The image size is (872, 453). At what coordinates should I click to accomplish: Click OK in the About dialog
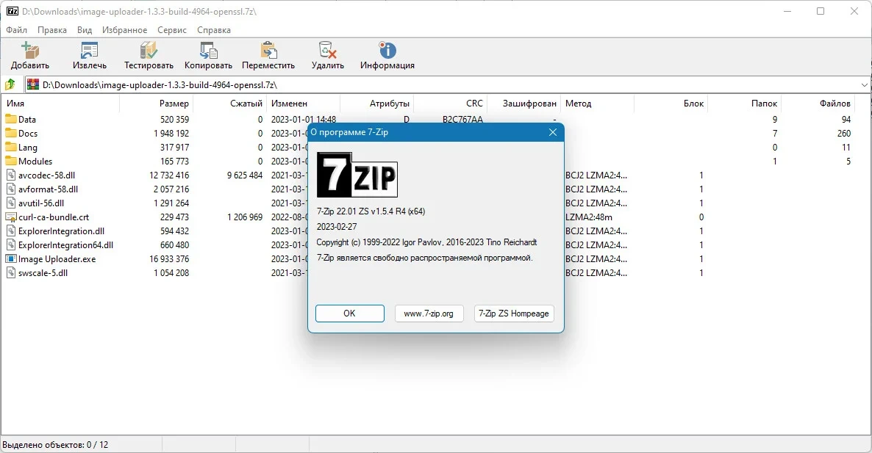pos(349,313)
